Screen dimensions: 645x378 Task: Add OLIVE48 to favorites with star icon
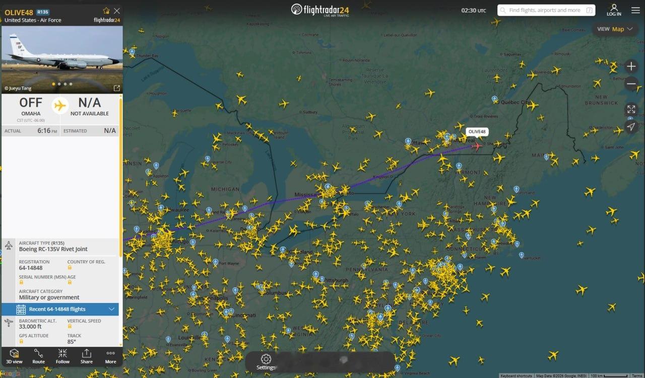tap(106, 11)
